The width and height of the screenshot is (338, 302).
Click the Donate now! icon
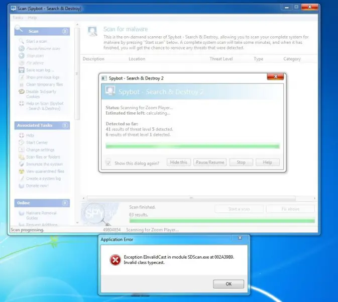pyautogui.click(x=21, y=186)
